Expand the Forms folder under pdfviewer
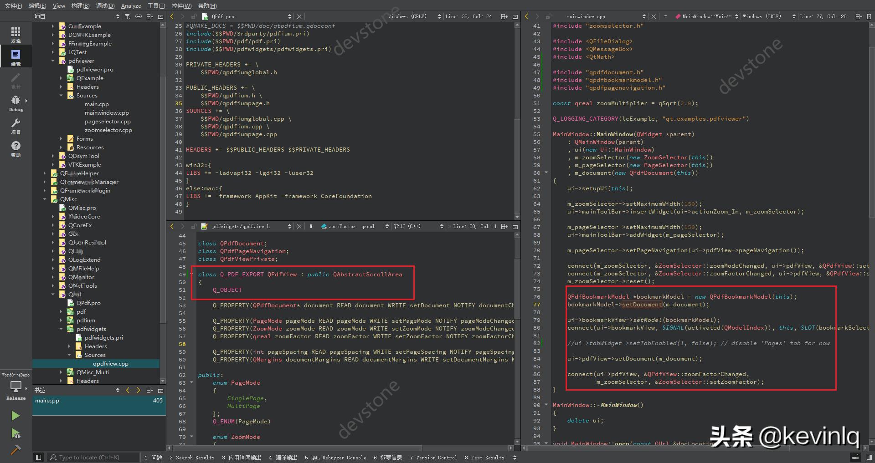 [62, 138]
